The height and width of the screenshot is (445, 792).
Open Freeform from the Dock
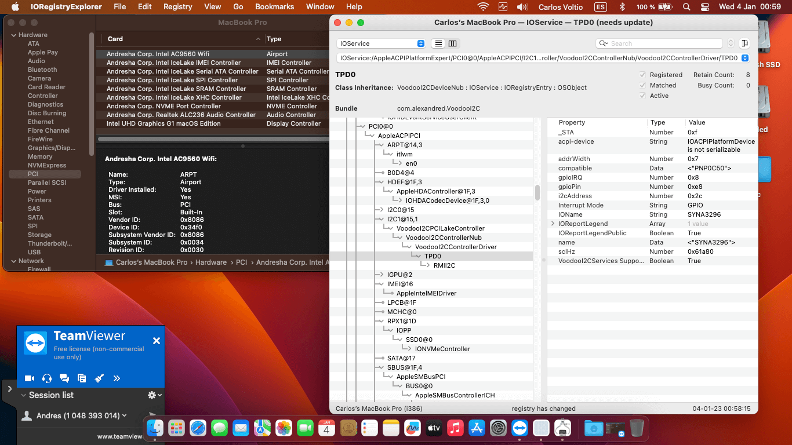click(412, 428)
